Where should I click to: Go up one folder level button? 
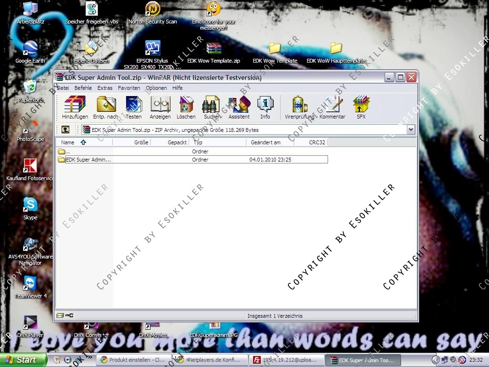tap(65, 130)
